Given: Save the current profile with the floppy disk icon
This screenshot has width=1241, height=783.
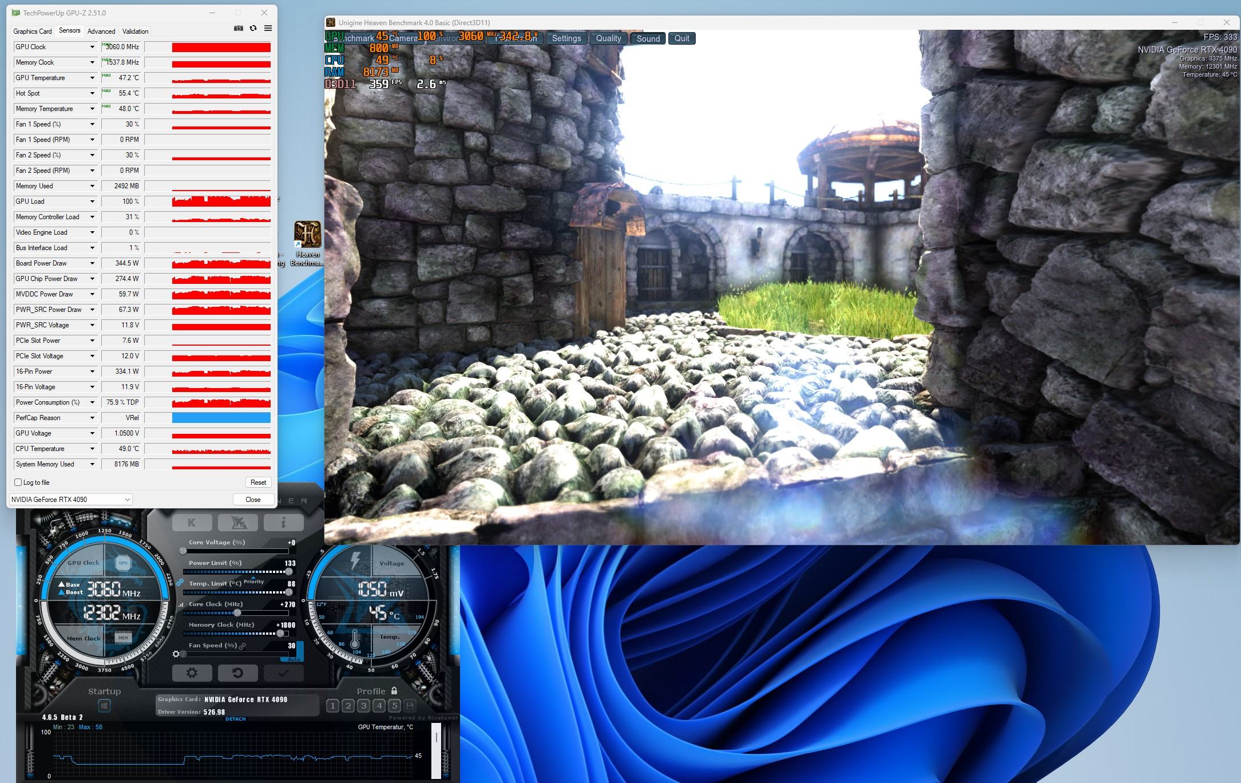Looking at the screenshot, I should 410,706.
